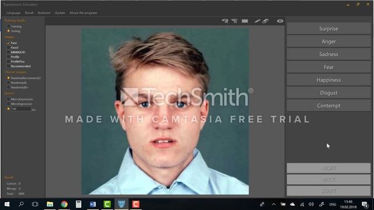This screenshot has width=374, height=210.
Task: Uncheck the Face image checkbox
Action: click(8, 43)
